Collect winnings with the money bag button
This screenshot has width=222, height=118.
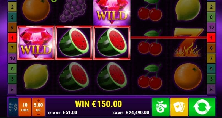pyautogui.click(x=161, y=107)
